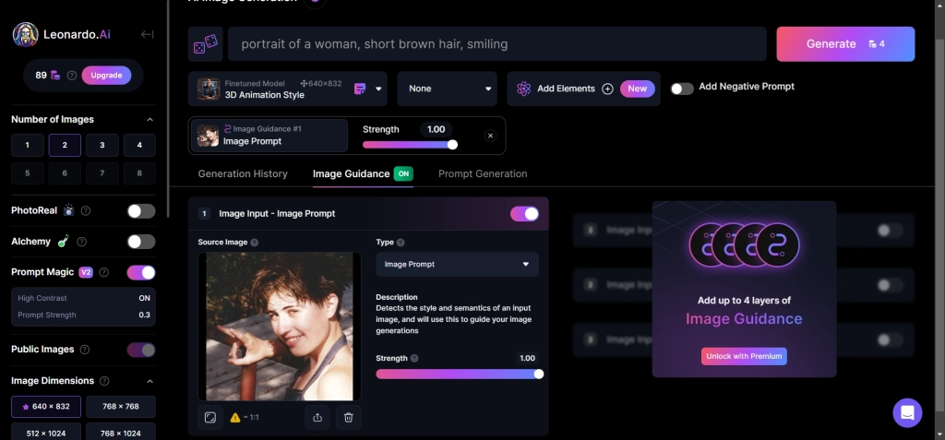This screenshot has height=440, width=945.
Task: Select 768 × 1024 image dimension
Action: click(x=121, y=433)
